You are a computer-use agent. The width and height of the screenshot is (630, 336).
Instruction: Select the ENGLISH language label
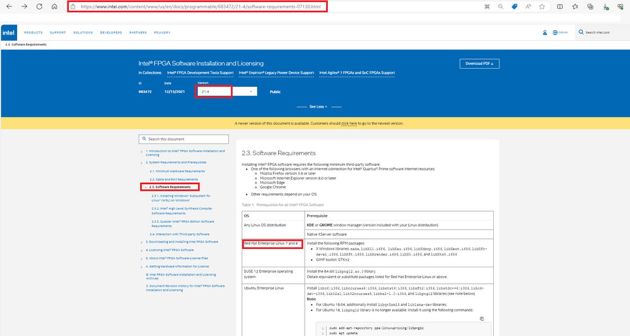(x=563, y=33)
